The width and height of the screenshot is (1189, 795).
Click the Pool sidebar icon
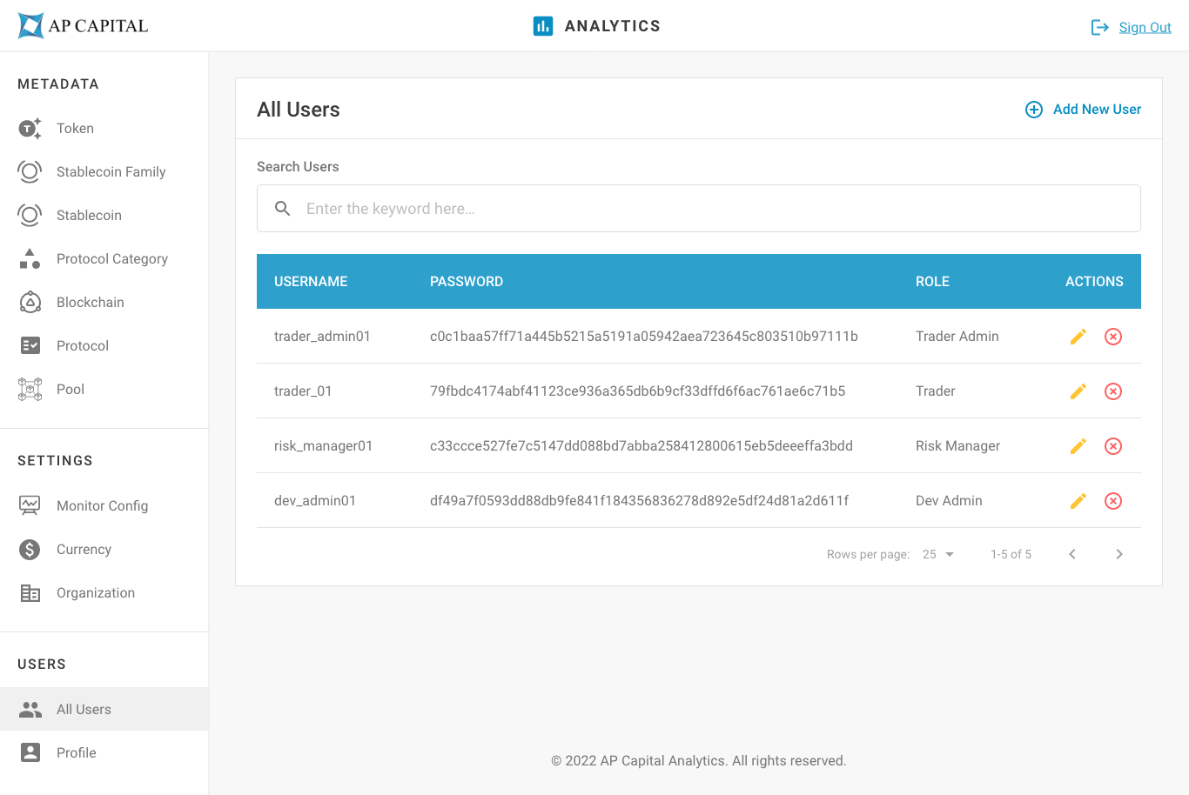[30, 390]
